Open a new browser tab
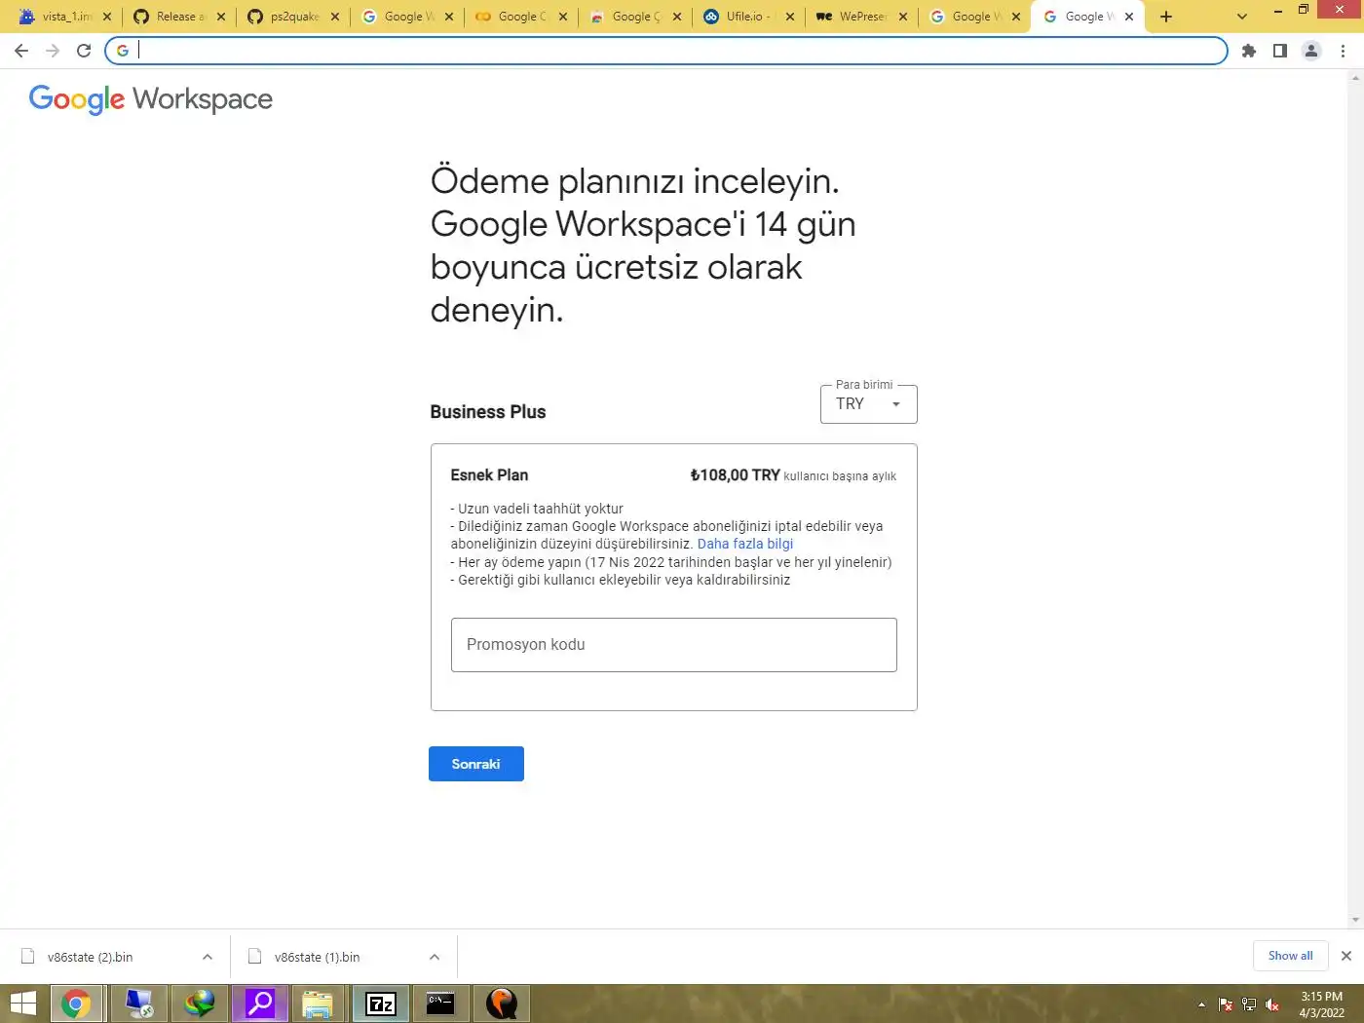Screen dimensions: 1364x1023 1166,17
